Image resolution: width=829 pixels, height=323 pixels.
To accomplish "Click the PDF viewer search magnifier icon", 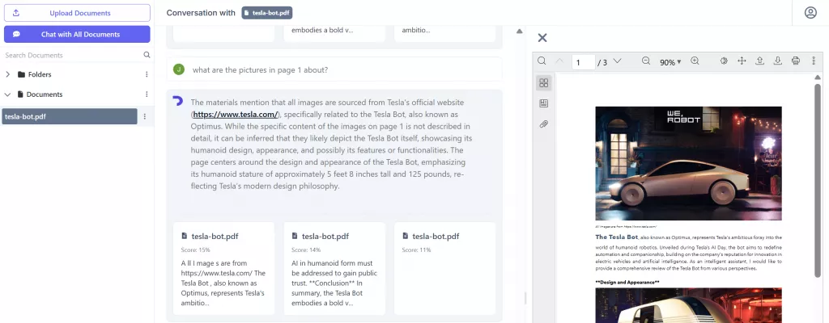I will 542,61.
